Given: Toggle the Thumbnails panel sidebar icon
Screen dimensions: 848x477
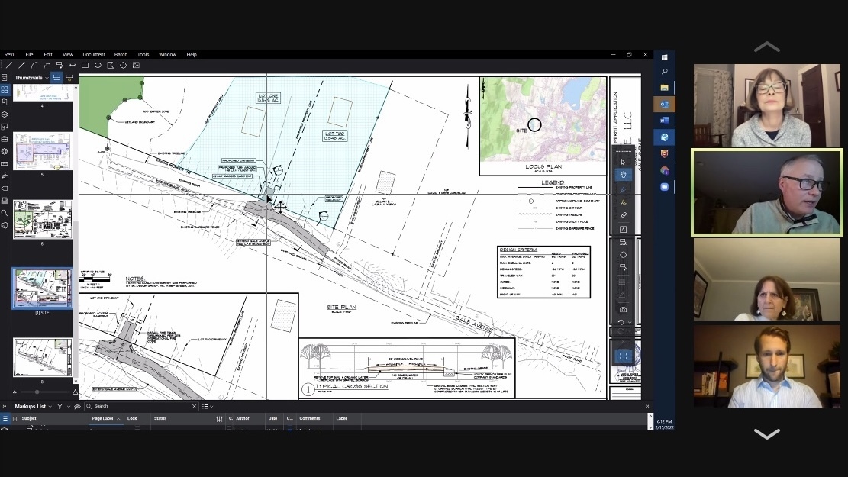Looking at the screenshot, I should pyautogui.click(x=5, y=90).
